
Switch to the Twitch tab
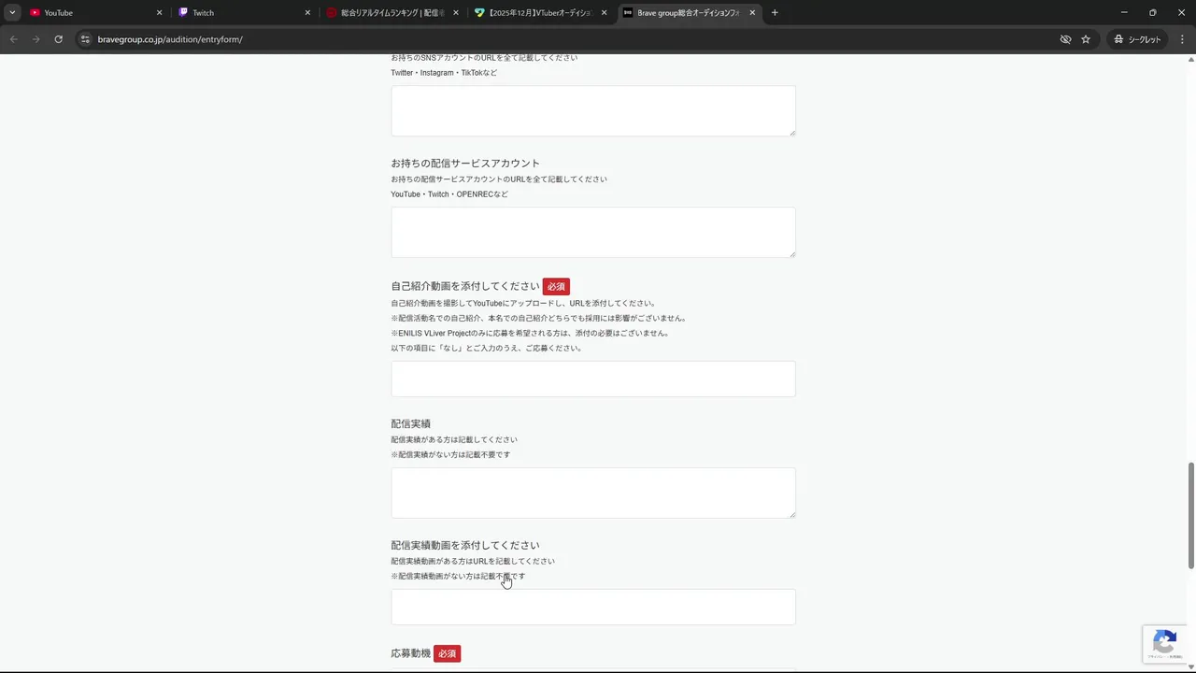point(244,13)
